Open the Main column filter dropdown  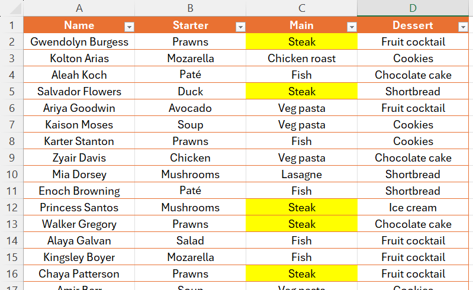[x=352, y=27]
